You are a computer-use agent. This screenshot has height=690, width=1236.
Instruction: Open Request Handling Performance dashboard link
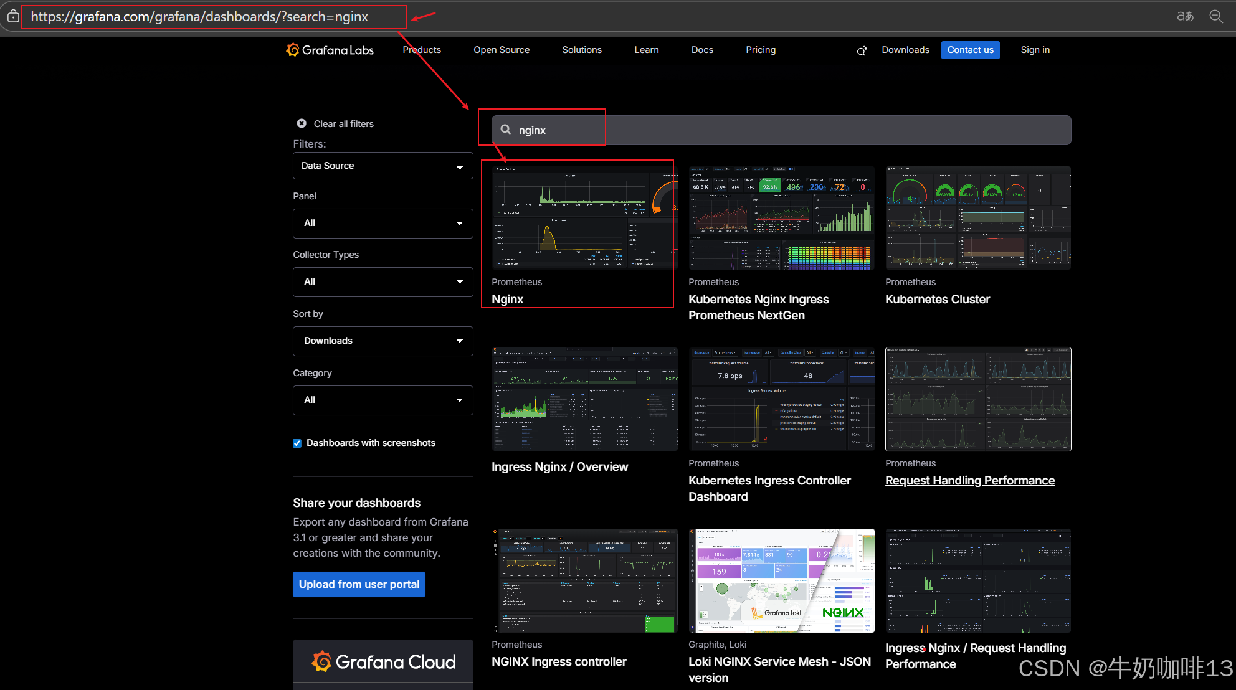(x=970, y=480)
